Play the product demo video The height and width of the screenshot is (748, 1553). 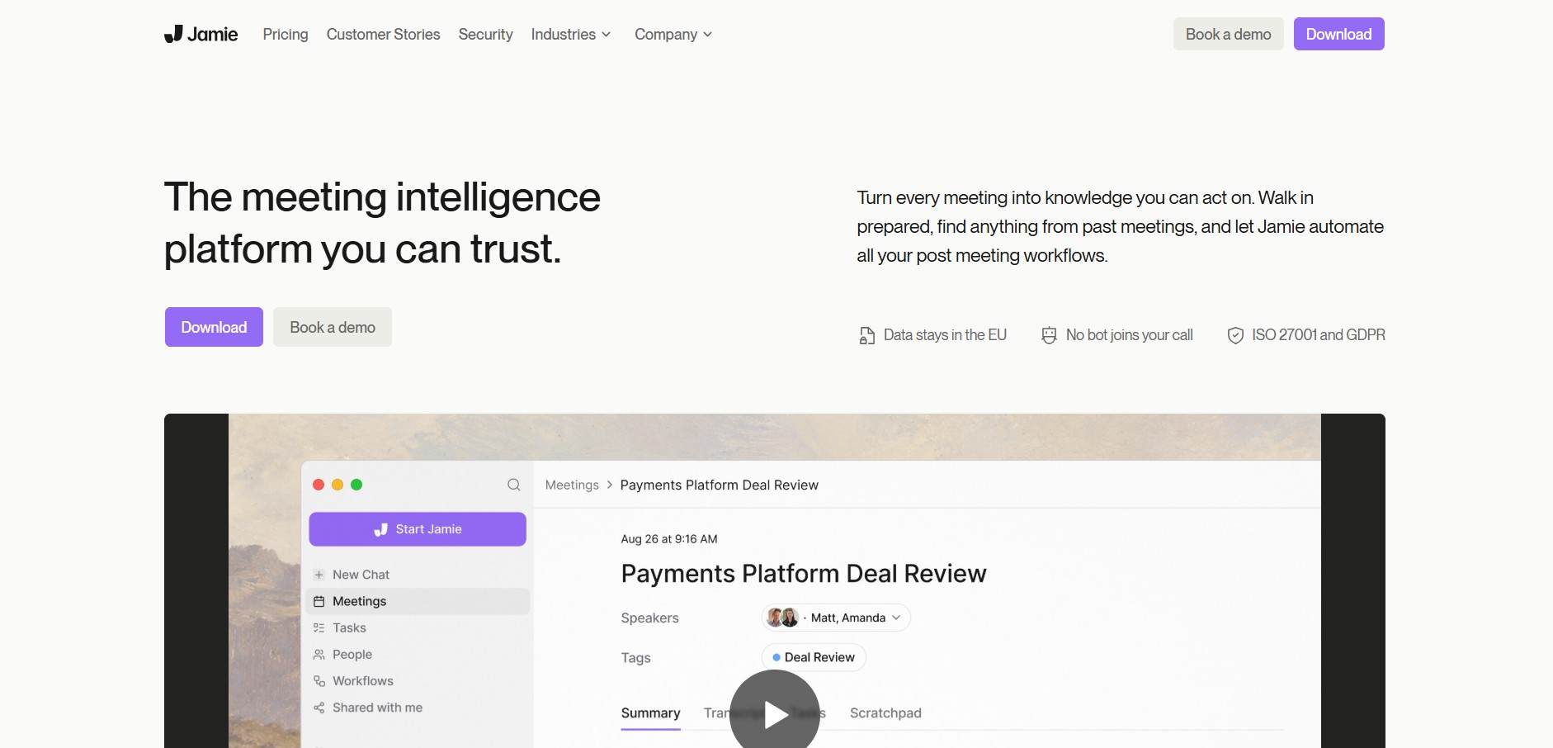click(x=775, y=714)
